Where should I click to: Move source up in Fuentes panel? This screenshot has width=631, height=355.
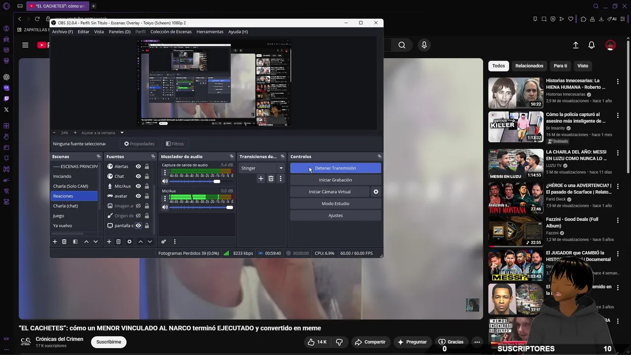(140, 242)
